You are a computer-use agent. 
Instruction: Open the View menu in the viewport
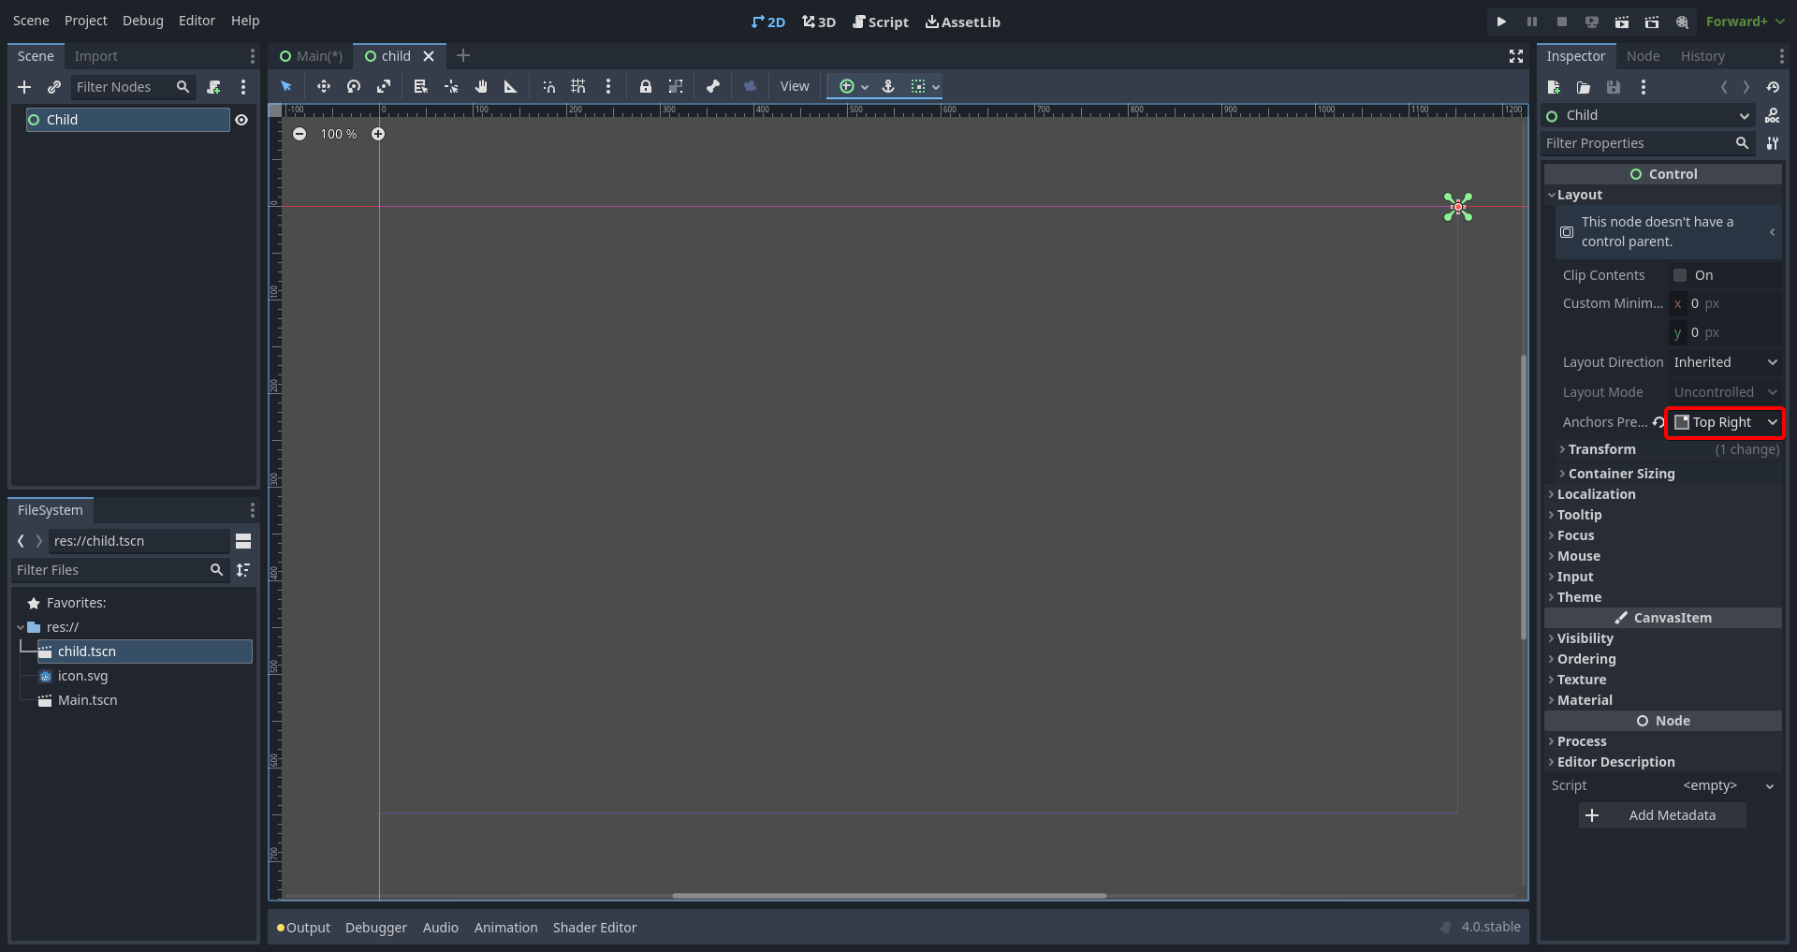pyautogui.click(x=795, y=86)
